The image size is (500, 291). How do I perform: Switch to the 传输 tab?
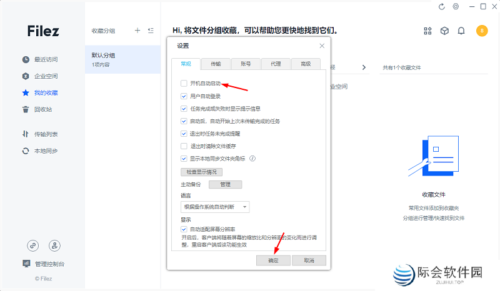click(x=216, y=64)
